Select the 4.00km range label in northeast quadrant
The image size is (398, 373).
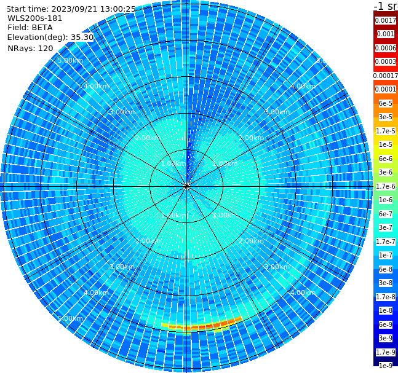[303, 86]
